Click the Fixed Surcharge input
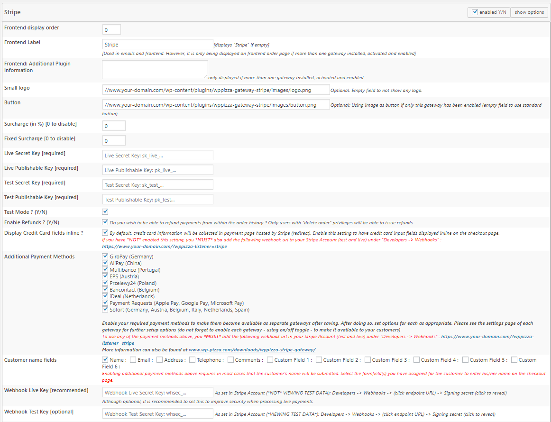Screen dimensions: 551x422 [114, 140]
